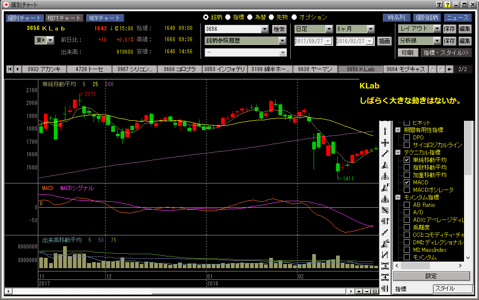Enable the 指数移動平均 indicator checkbox
This screenshot has width=479, height=300.
coord(407,167)
